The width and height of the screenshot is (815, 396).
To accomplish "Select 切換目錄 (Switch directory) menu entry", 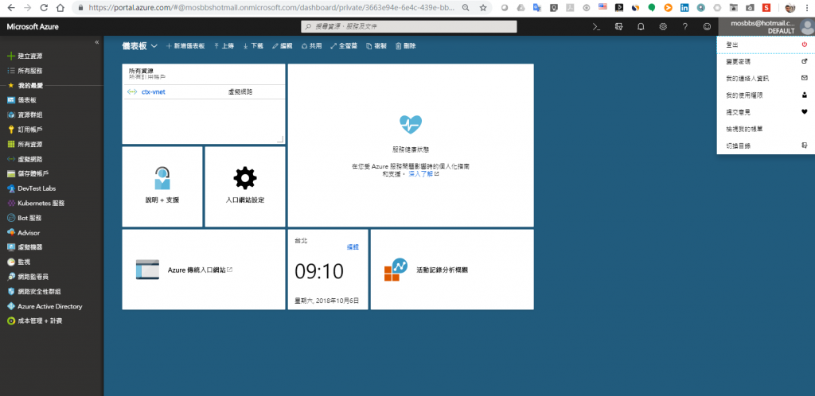I will tap(766, 146).
